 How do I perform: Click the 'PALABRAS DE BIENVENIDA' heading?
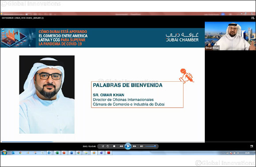tap(128, 85)
